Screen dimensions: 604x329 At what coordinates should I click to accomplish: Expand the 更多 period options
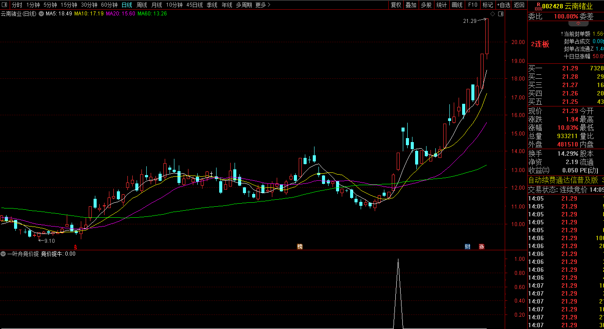pyautogui.click(x=263, y=5)
